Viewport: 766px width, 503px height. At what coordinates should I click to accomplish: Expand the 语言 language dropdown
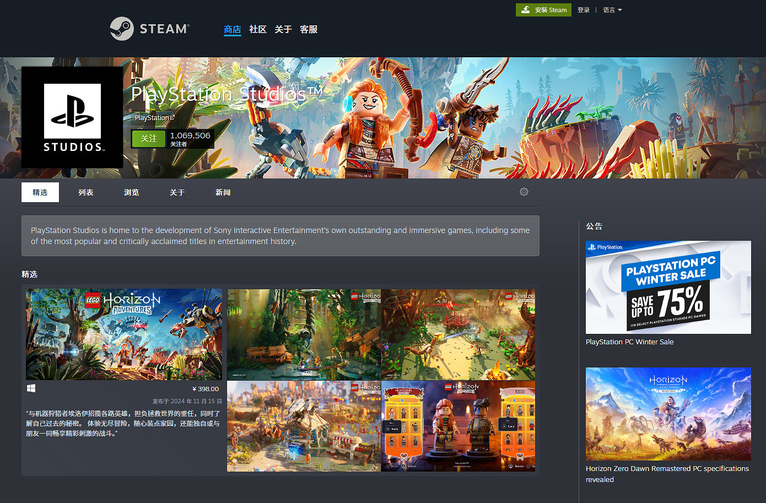(x=612, y=10)
